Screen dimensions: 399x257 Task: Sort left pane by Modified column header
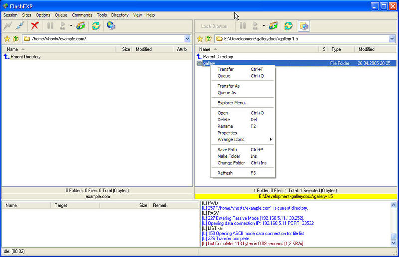[152, 49]
